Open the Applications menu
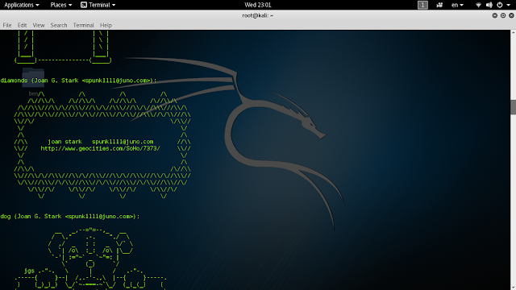This screenshot has height=290, width=516. (22, 5)
